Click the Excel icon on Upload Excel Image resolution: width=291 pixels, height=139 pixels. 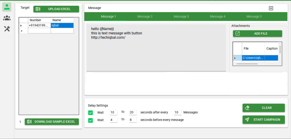[38, 9]
